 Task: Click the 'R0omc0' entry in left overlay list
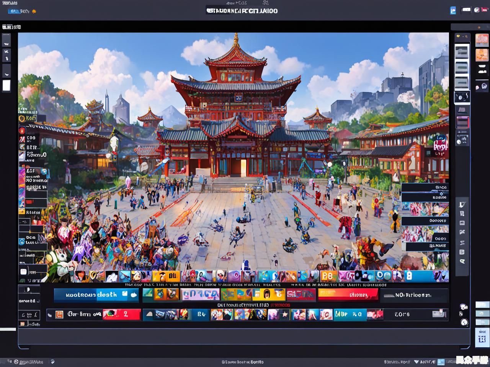tap(36, 155)
